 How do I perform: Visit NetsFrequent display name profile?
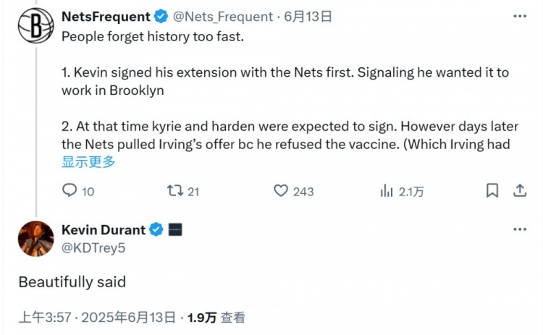point(106,16)
